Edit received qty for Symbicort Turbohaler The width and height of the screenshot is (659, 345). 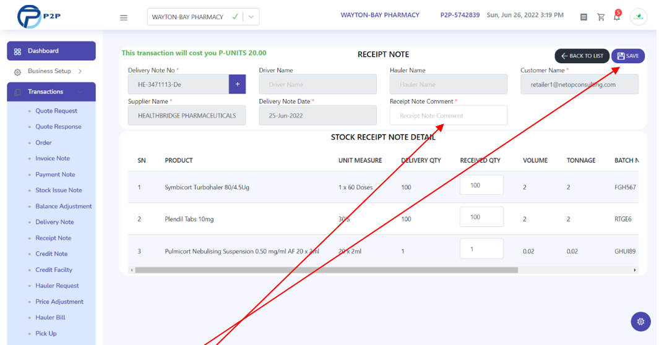pos(481,185)
